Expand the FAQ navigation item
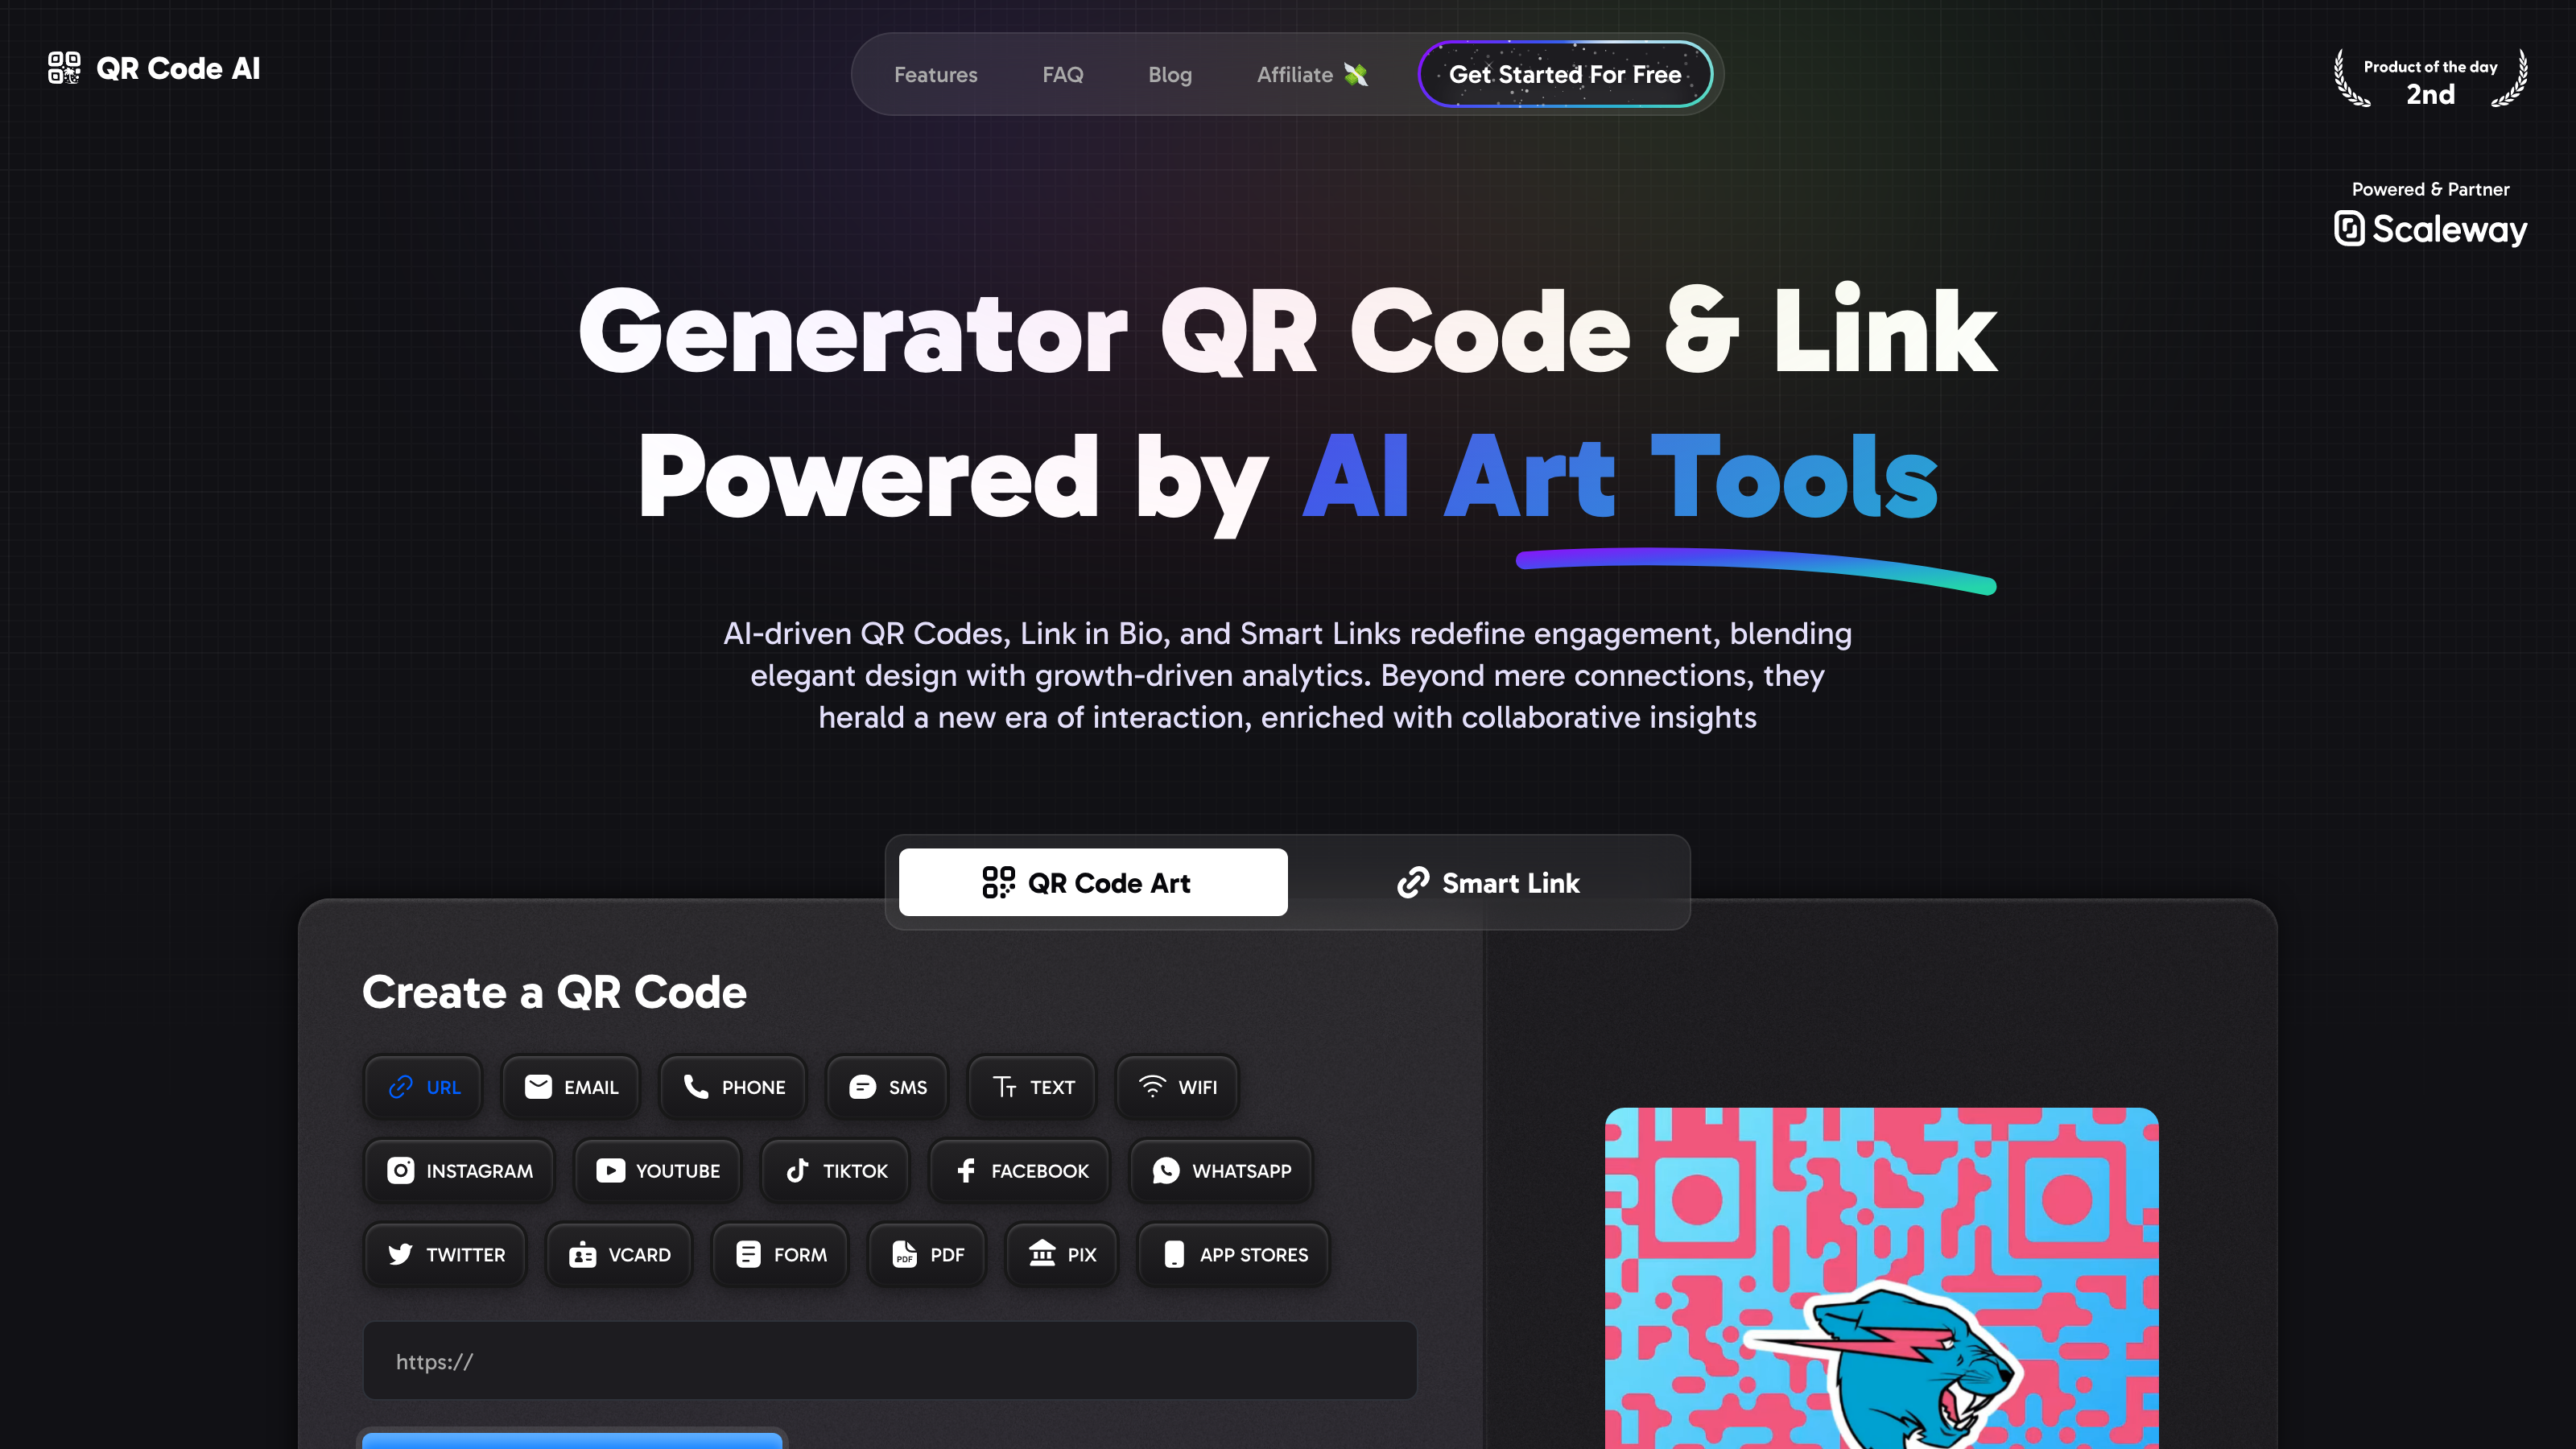Screen dimensions: 2576x1449 (1063, 74)
